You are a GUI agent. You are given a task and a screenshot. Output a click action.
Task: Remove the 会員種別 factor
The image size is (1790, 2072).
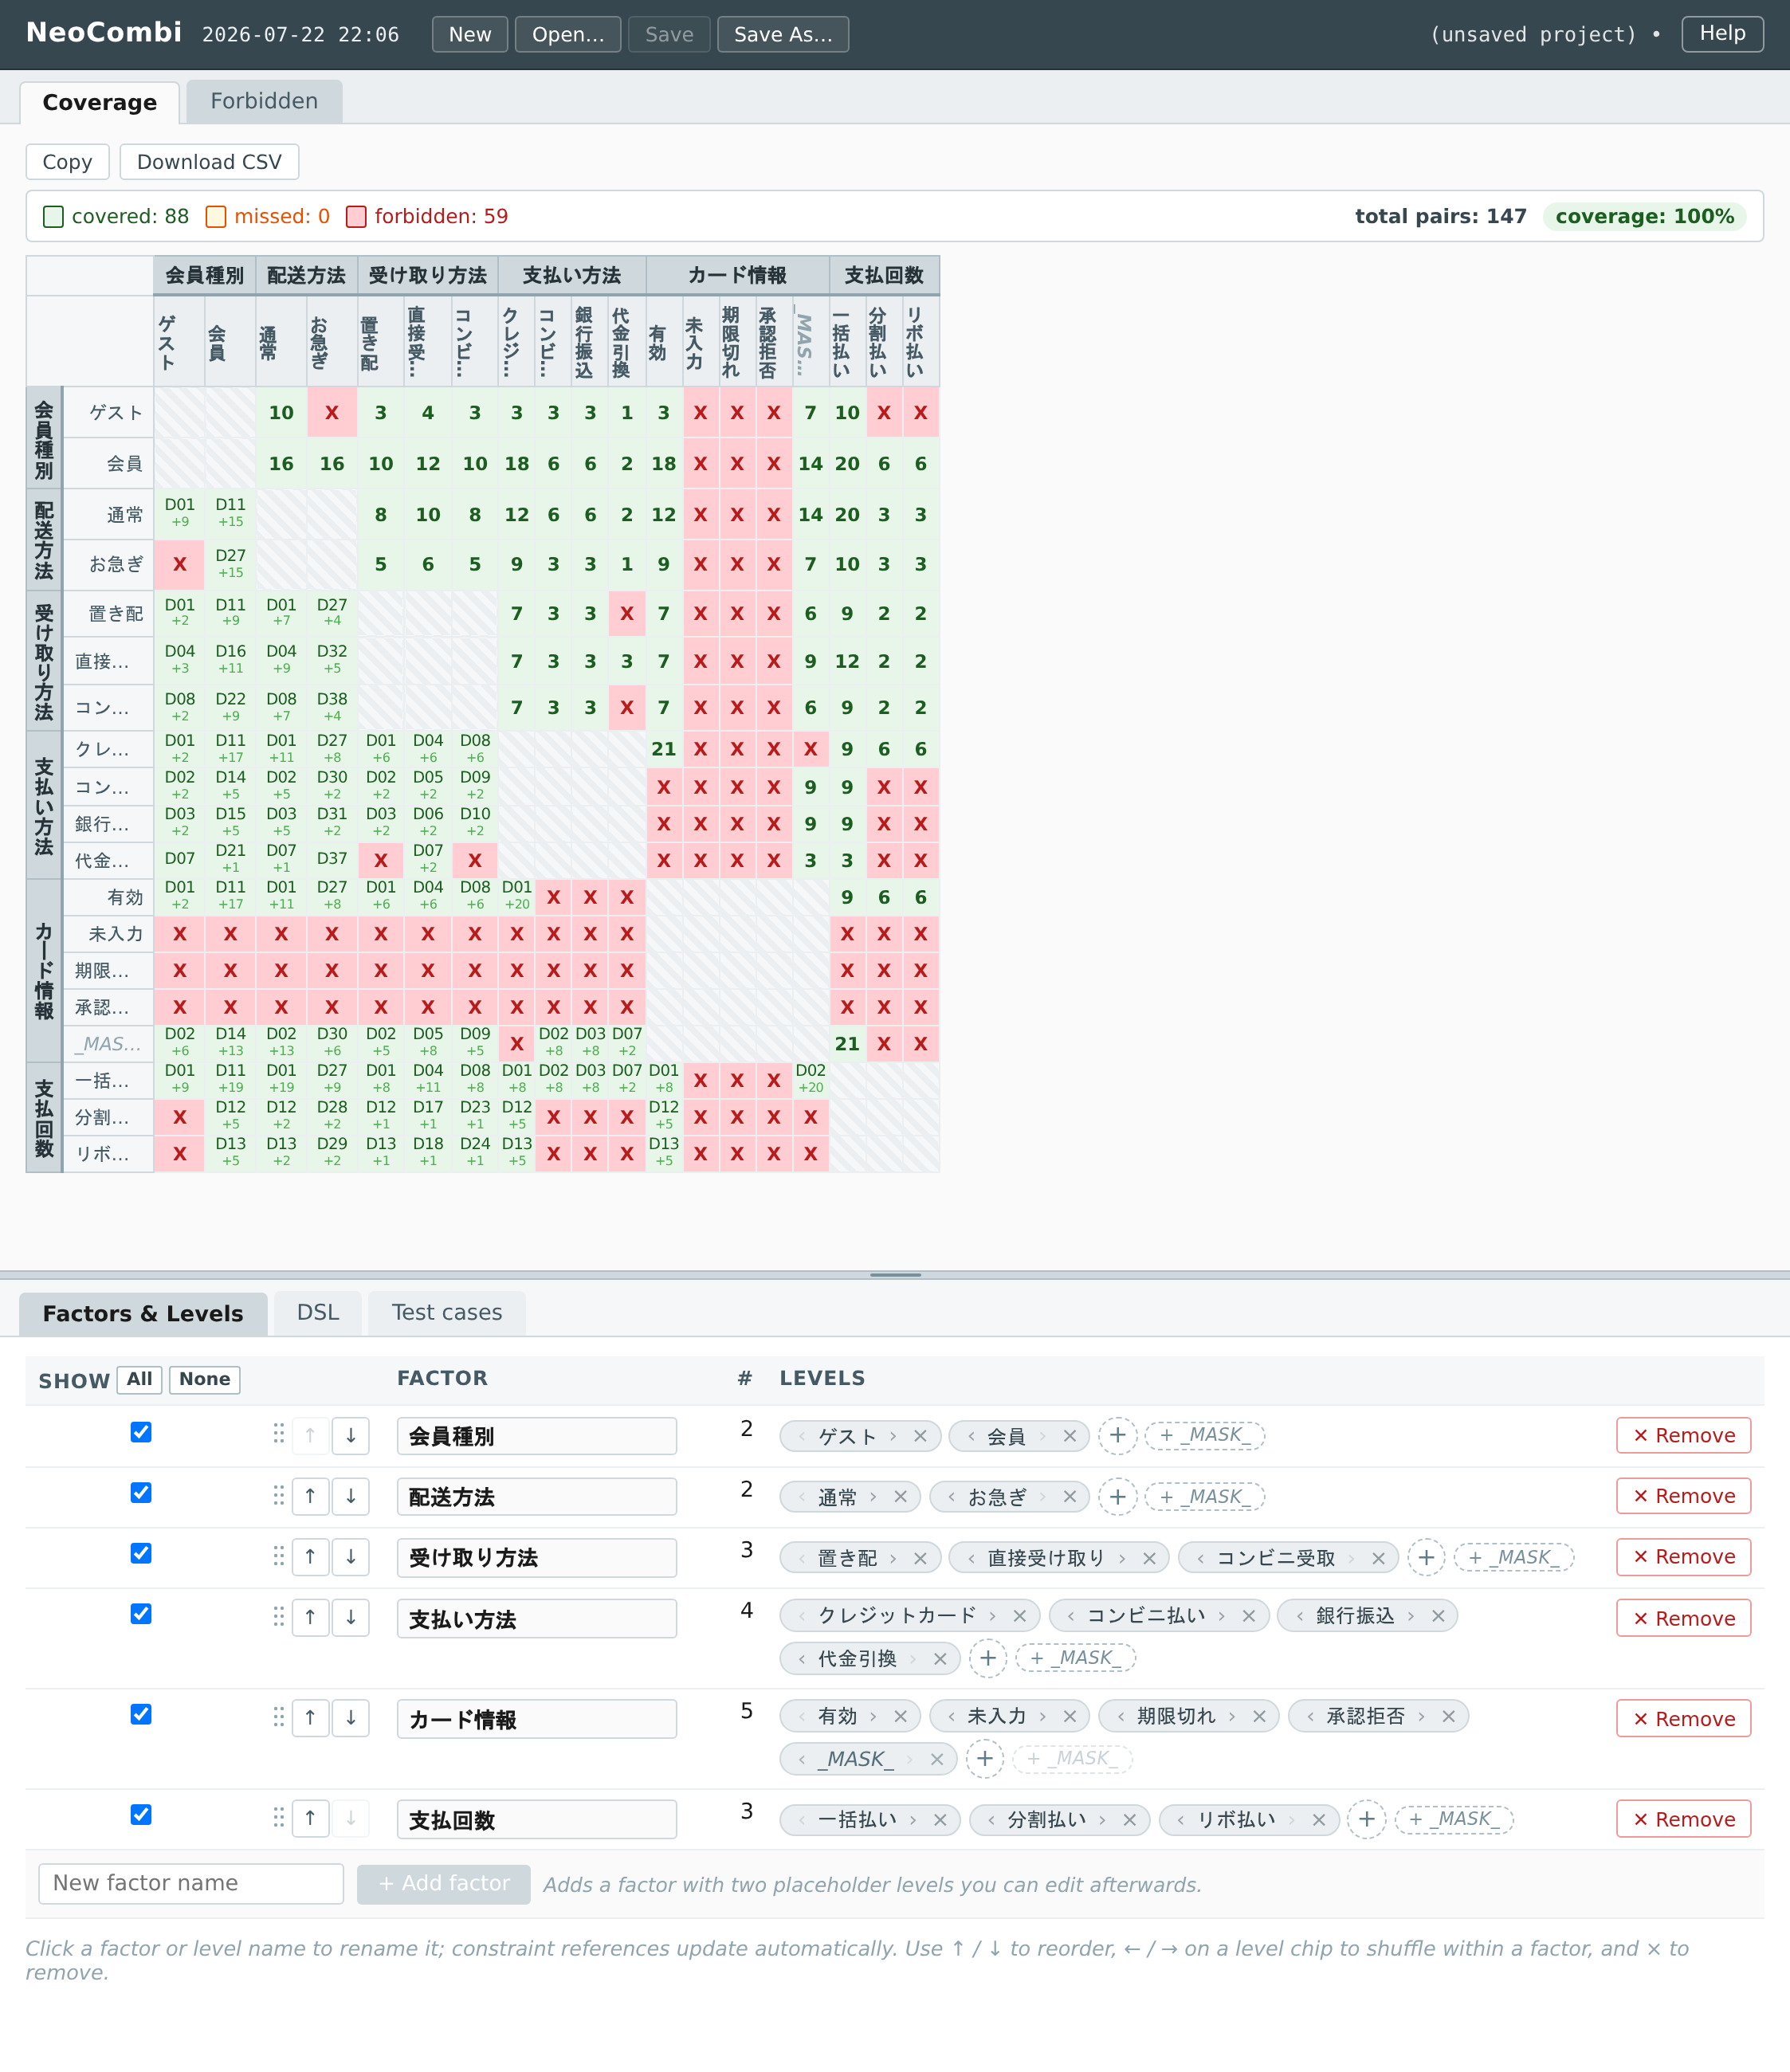1683,1436
